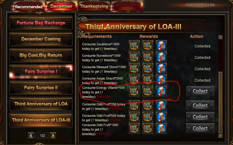Screen dimensions: 233x145
Task: Collect the Odd Fruit*1000 reward
Action: [200, 128]
